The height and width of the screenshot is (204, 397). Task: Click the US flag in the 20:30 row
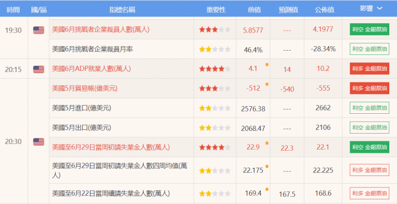click(39, 142)
